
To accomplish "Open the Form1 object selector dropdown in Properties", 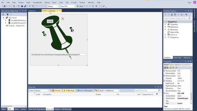I will tap(191, 65).
